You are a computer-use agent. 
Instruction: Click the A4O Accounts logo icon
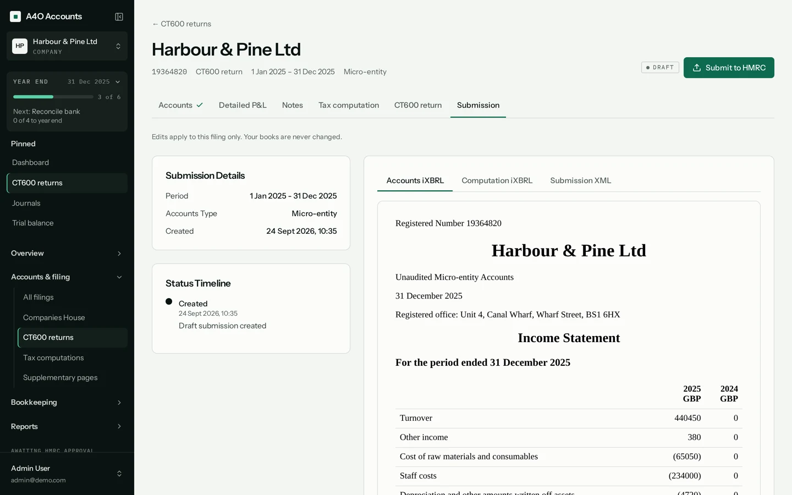[15, 16]
